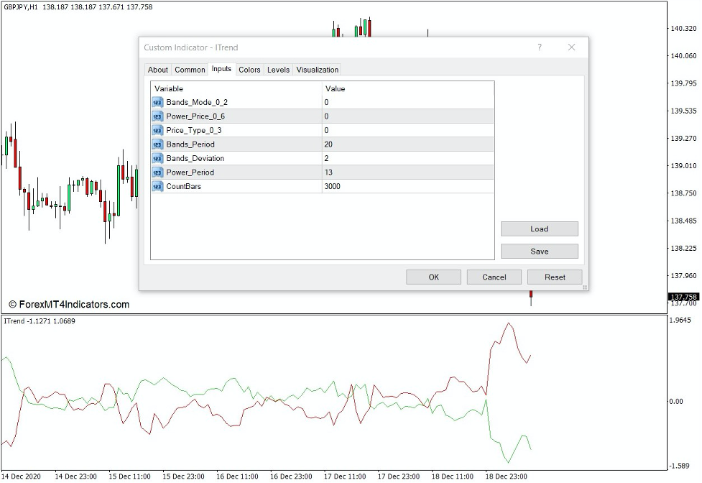Click the numeric icon beside Power_Price_0_6
The height and width of the screenshot is (483, 702).
pyautogui.click(x=157, y=116)
